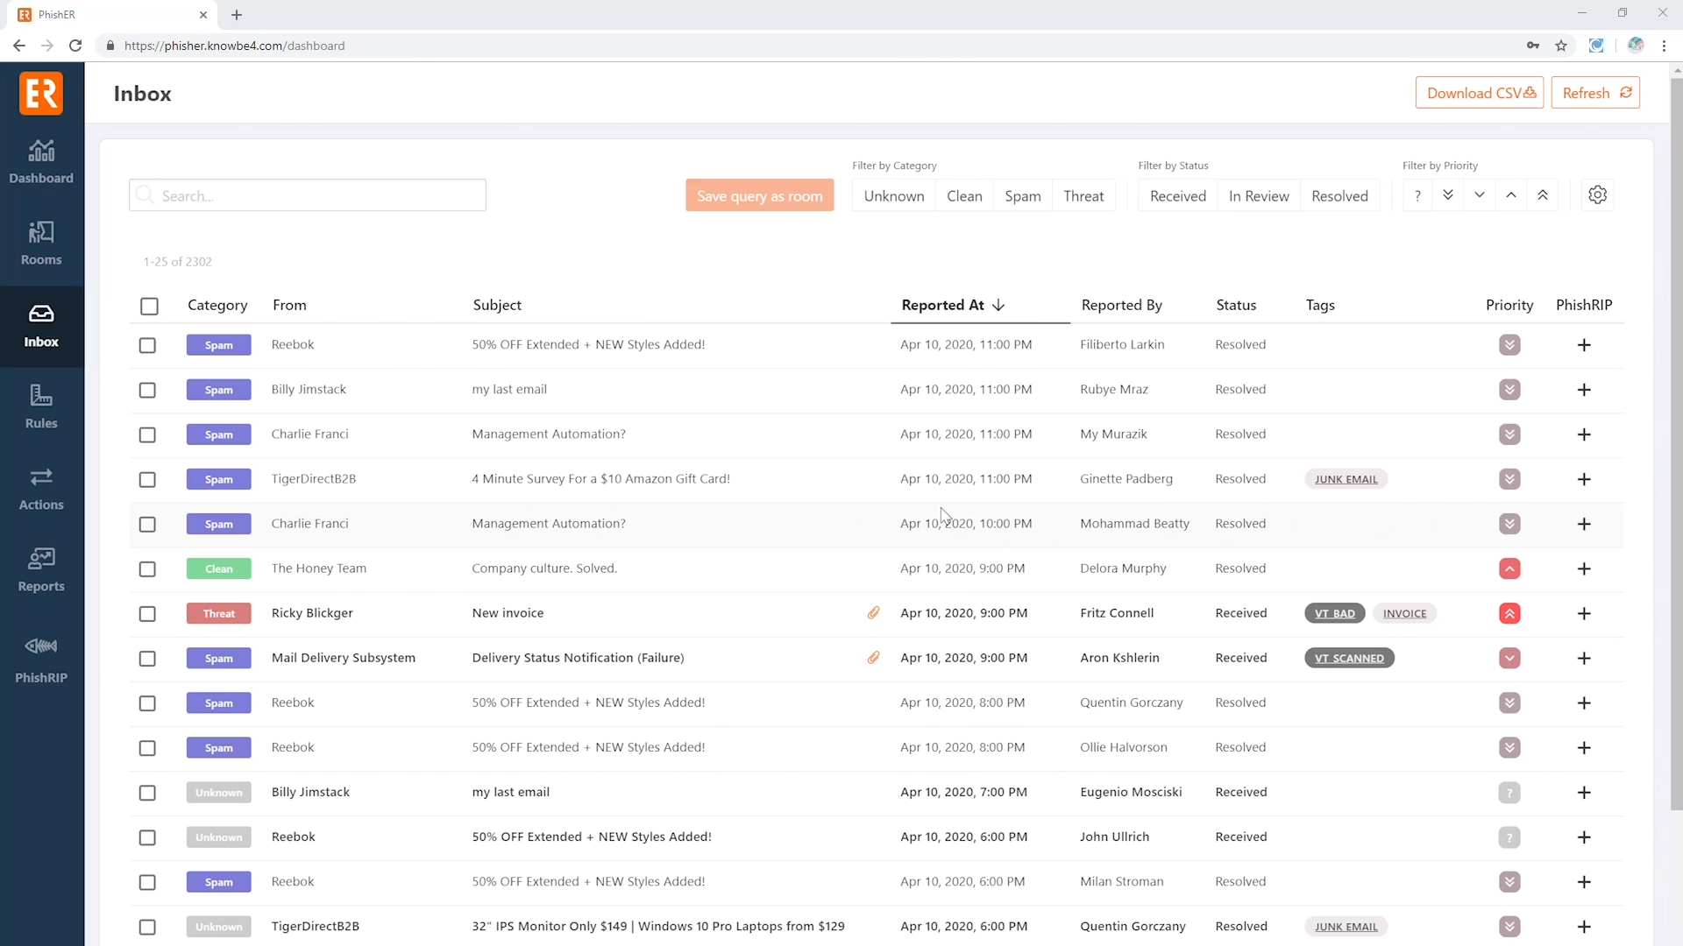This screenshot has height=946, width=1683.
Task: Click the PhishER logo in the sidebar
Action: coord(41,93)
